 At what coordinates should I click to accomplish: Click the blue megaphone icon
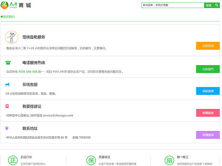pos(7,85)
